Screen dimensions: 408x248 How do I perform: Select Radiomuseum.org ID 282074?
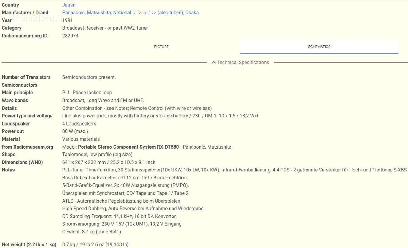[70, 35]
